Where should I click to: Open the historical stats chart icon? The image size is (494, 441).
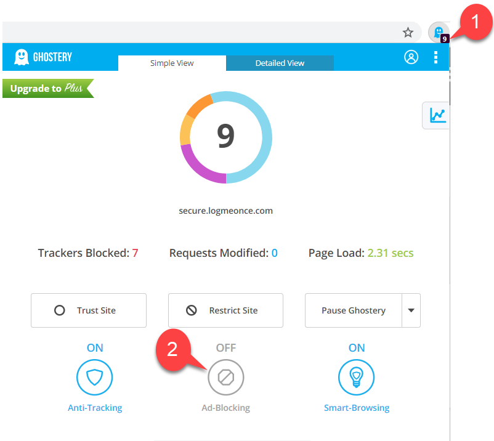pos(436,115)
